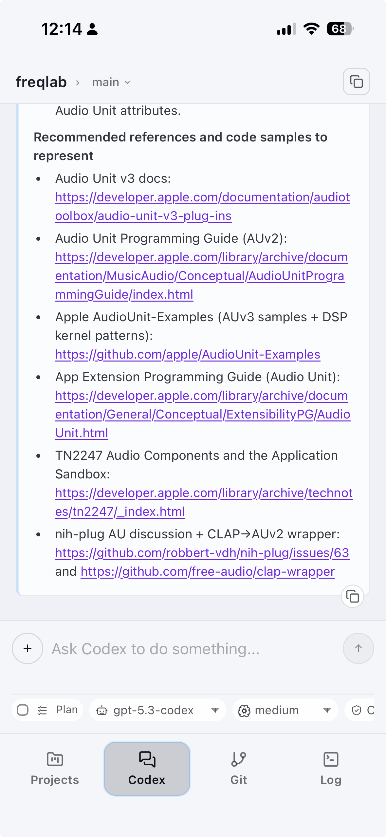The image size is (386, 837).
Task: Open the Log tab
Action: point(331,768)
